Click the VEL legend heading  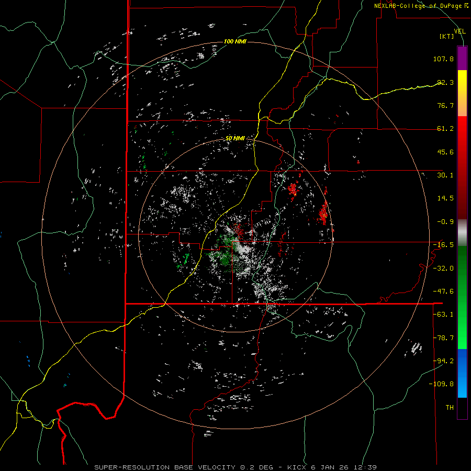459,31
